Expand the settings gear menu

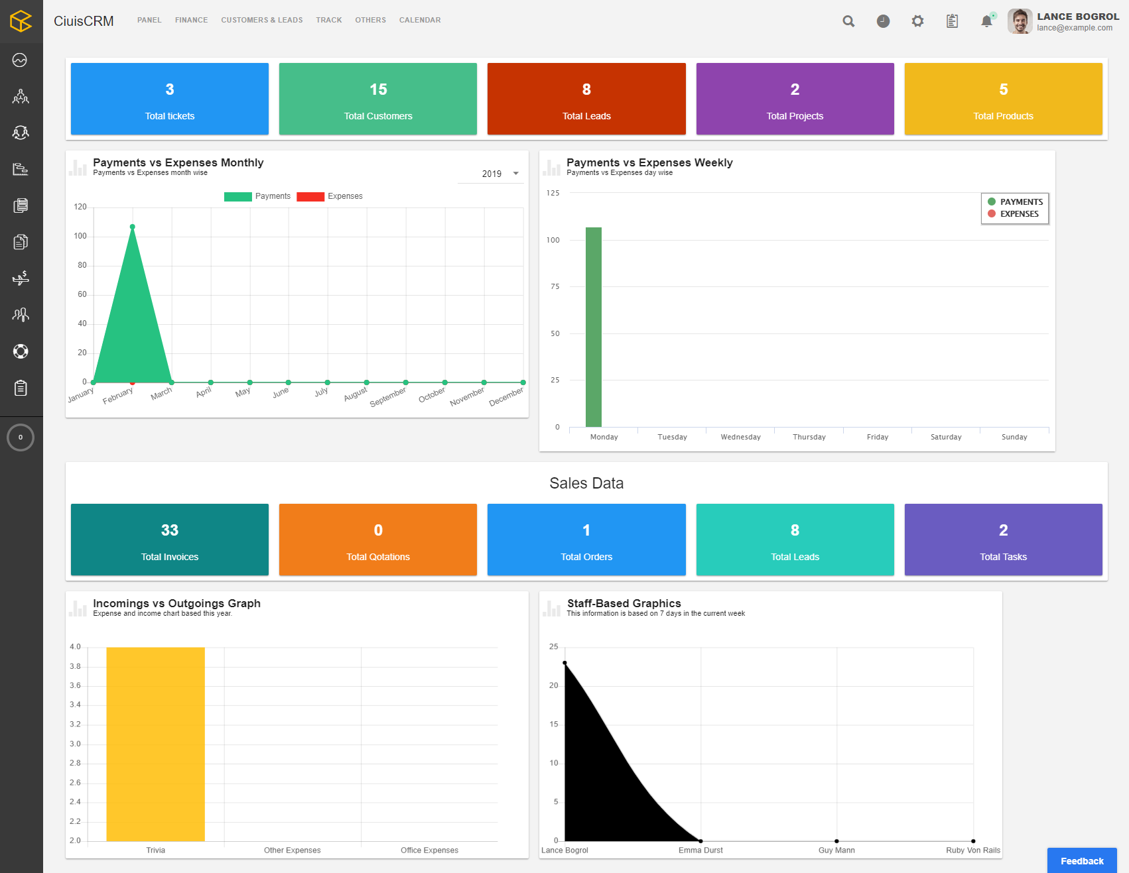coord(918,21)
